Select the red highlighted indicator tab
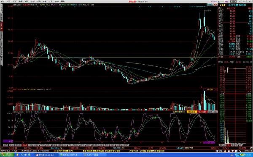253x157 pixels. coord(24,145)
